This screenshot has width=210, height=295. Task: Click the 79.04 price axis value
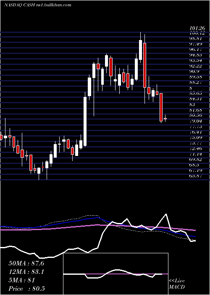(x=196, y=121)
